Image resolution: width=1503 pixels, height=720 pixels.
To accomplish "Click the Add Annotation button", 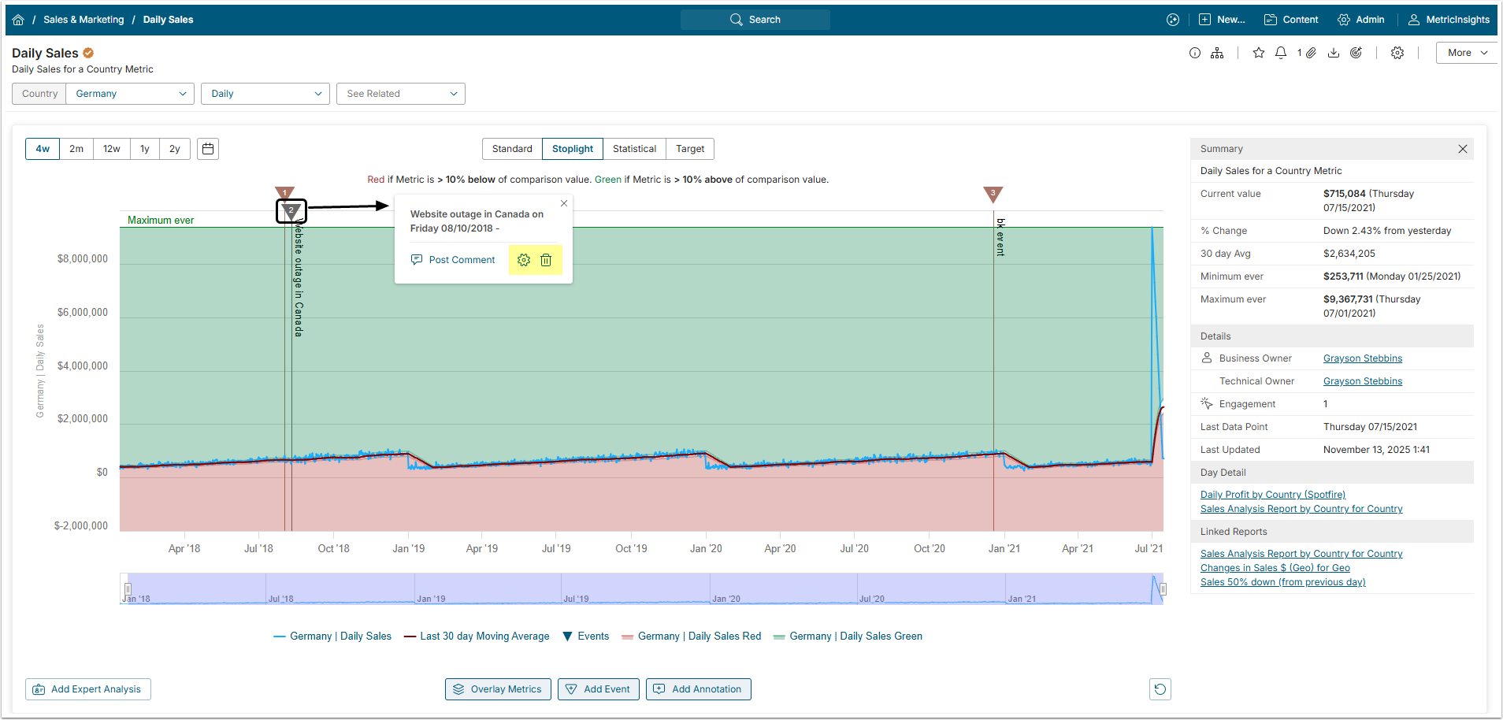I will click(x=698, y=689).
